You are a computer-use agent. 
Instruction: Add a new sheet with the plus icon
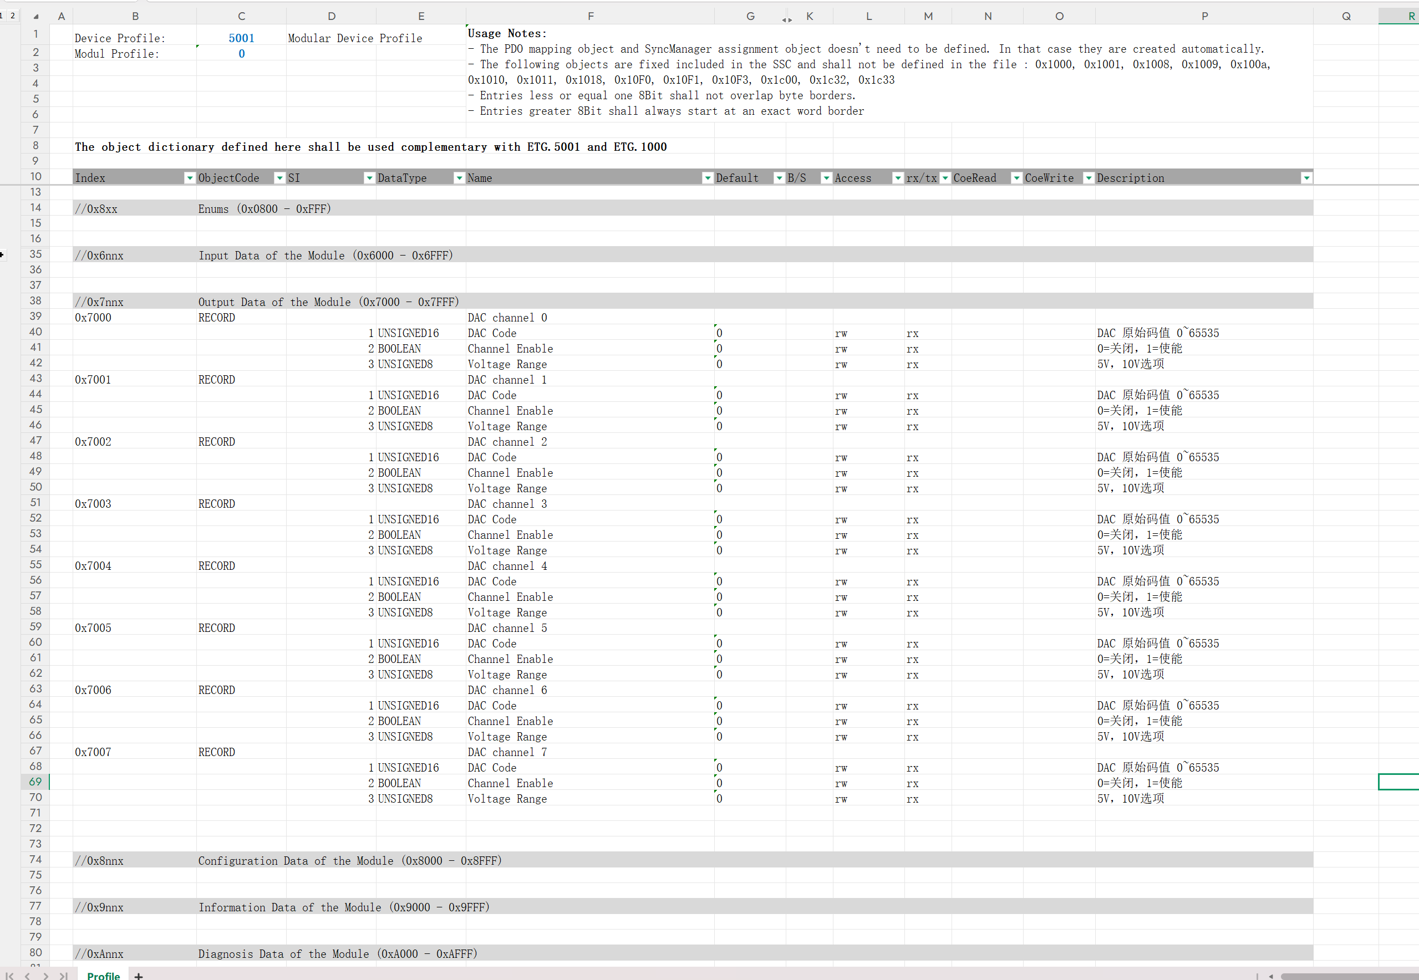tap(139, 976)
